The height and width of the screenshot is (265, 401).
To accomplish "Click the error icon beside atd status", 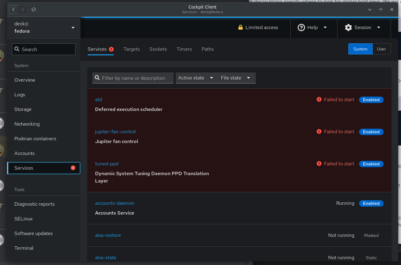I will pos(319,99).
